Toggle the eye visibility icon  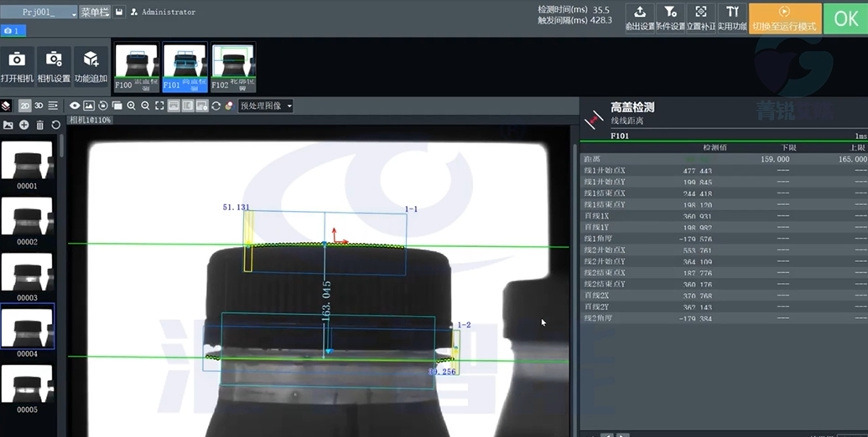(x=75, y=106)
